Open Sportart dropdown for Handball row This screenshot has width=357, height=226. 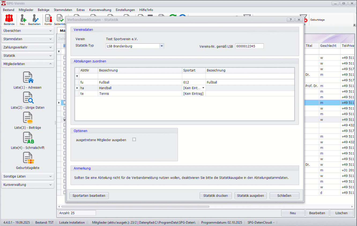coord(203,88)
